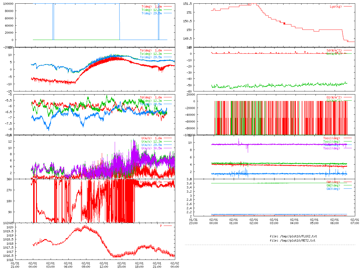Viewport: 360px width, 270px height.
Task: Select the red Td(deg) 1.6m legend label
Action: [151, 97]
